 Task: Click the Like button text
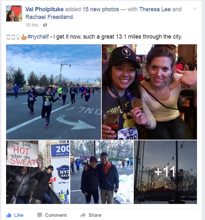tap(19, 215)
